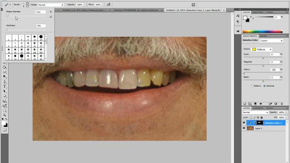
Task: Open the brush Opacity slider arrow
Action: (85, 5)
